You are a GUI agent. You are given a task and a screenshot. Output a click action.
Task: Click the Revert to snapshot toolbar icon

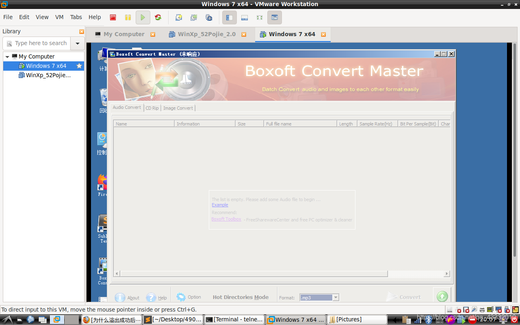click(194, 17)
